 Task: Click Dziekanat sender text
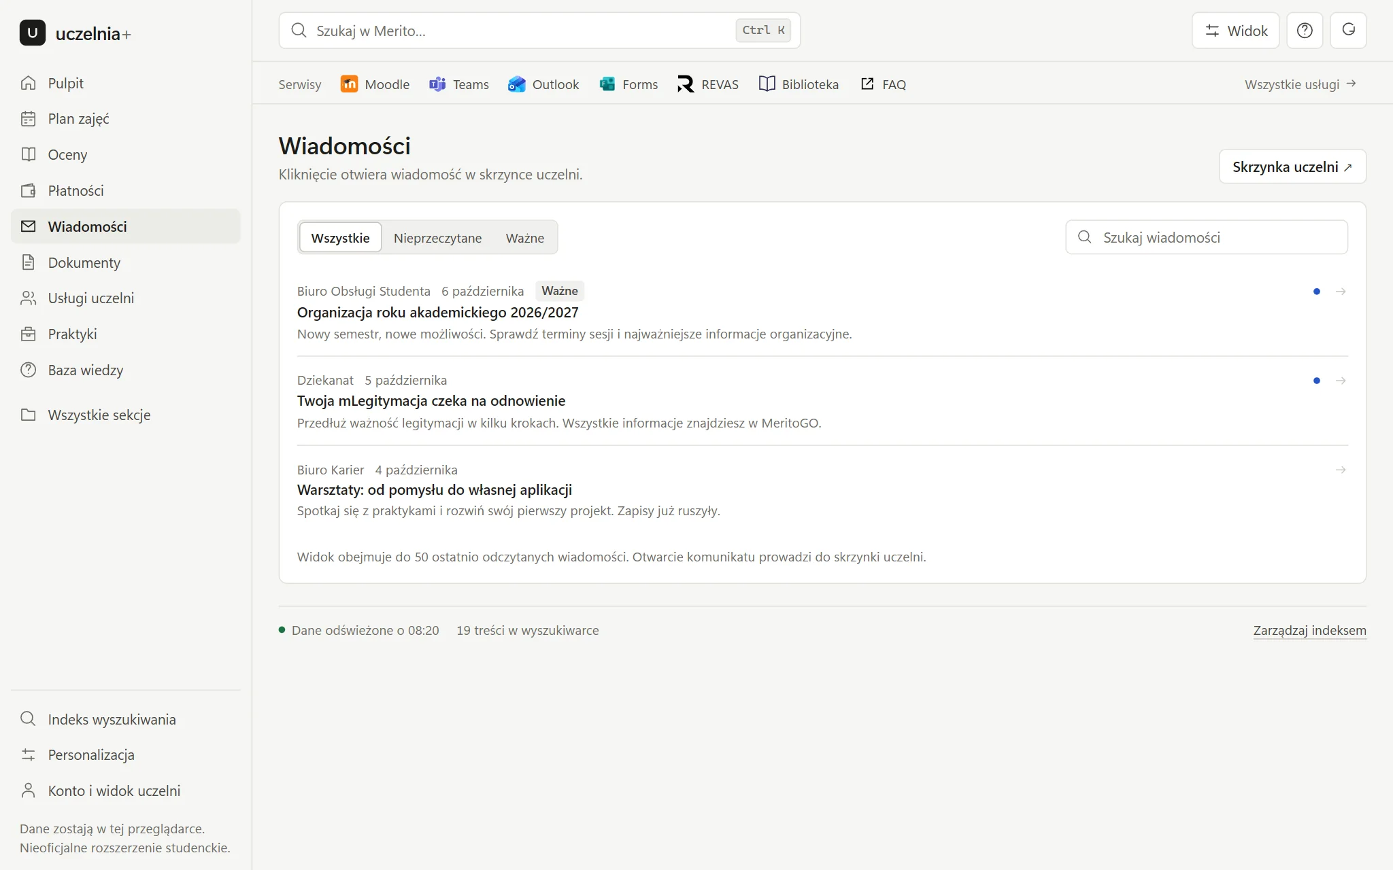click(x=325, y=380)
